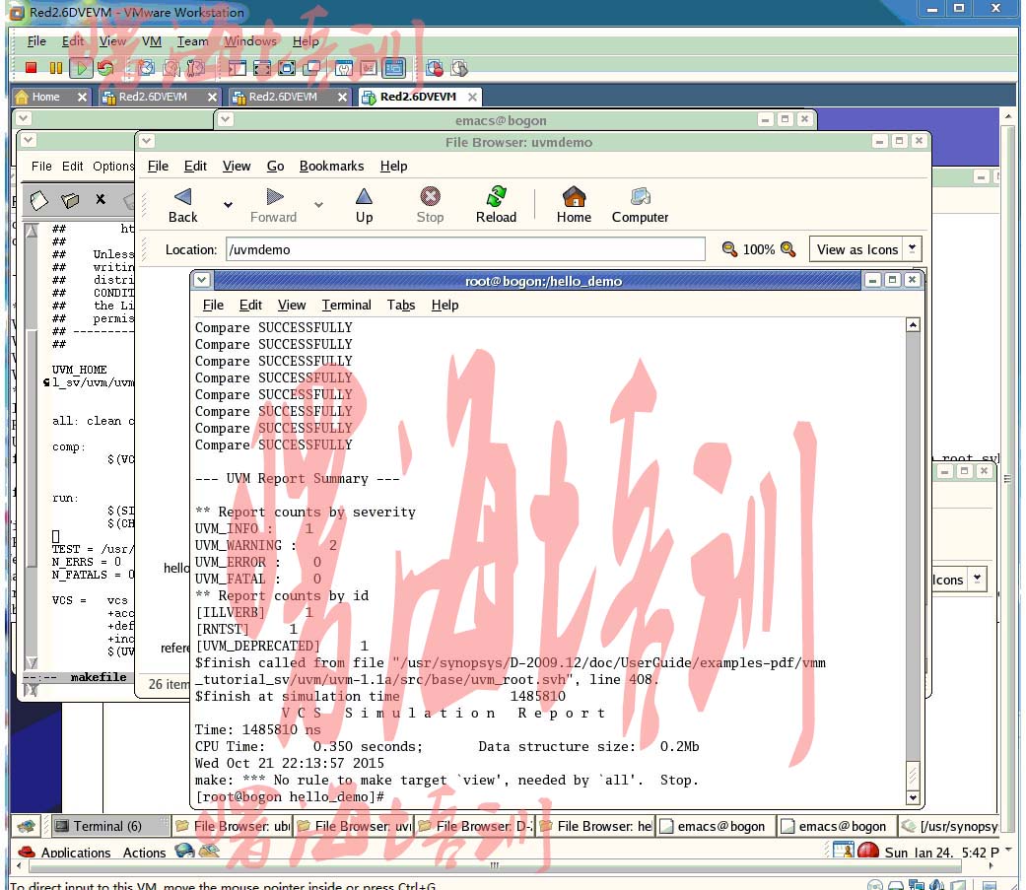Open terminal window menu at title bar left
The height and width of the screenshot is (890, 1026).
coord(202,281)
